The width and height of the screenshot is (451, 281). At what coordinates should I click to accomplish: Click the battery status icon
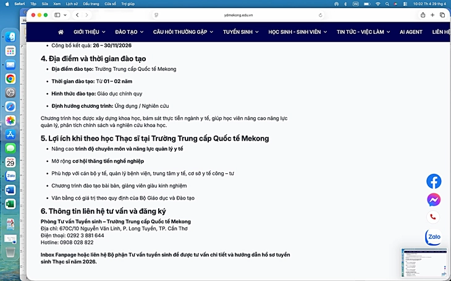367,4
